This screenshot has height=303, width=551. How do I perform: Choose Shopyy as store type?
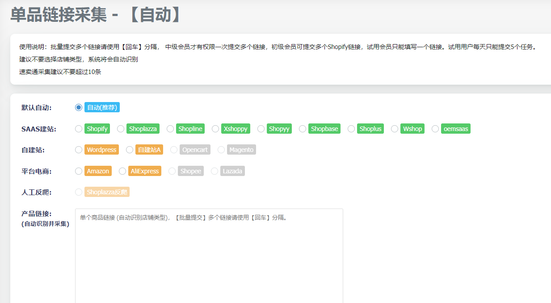(x=261, y=129)
